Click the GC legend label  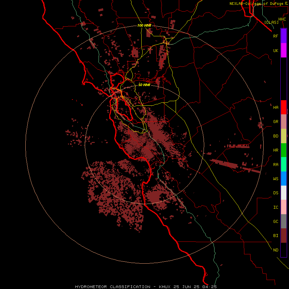(276, 222)
